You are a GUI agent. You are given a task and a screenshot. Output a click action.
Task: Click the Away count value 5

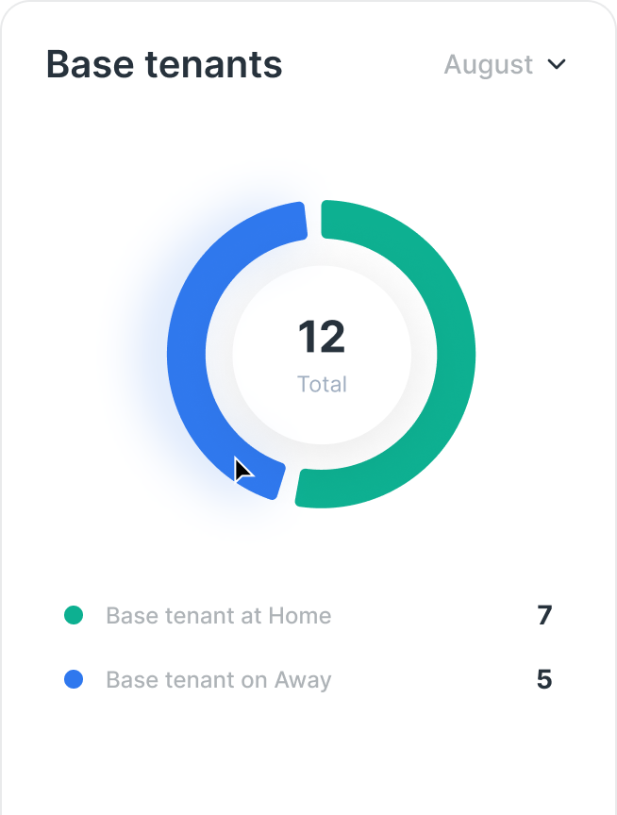tap(544, 680)
